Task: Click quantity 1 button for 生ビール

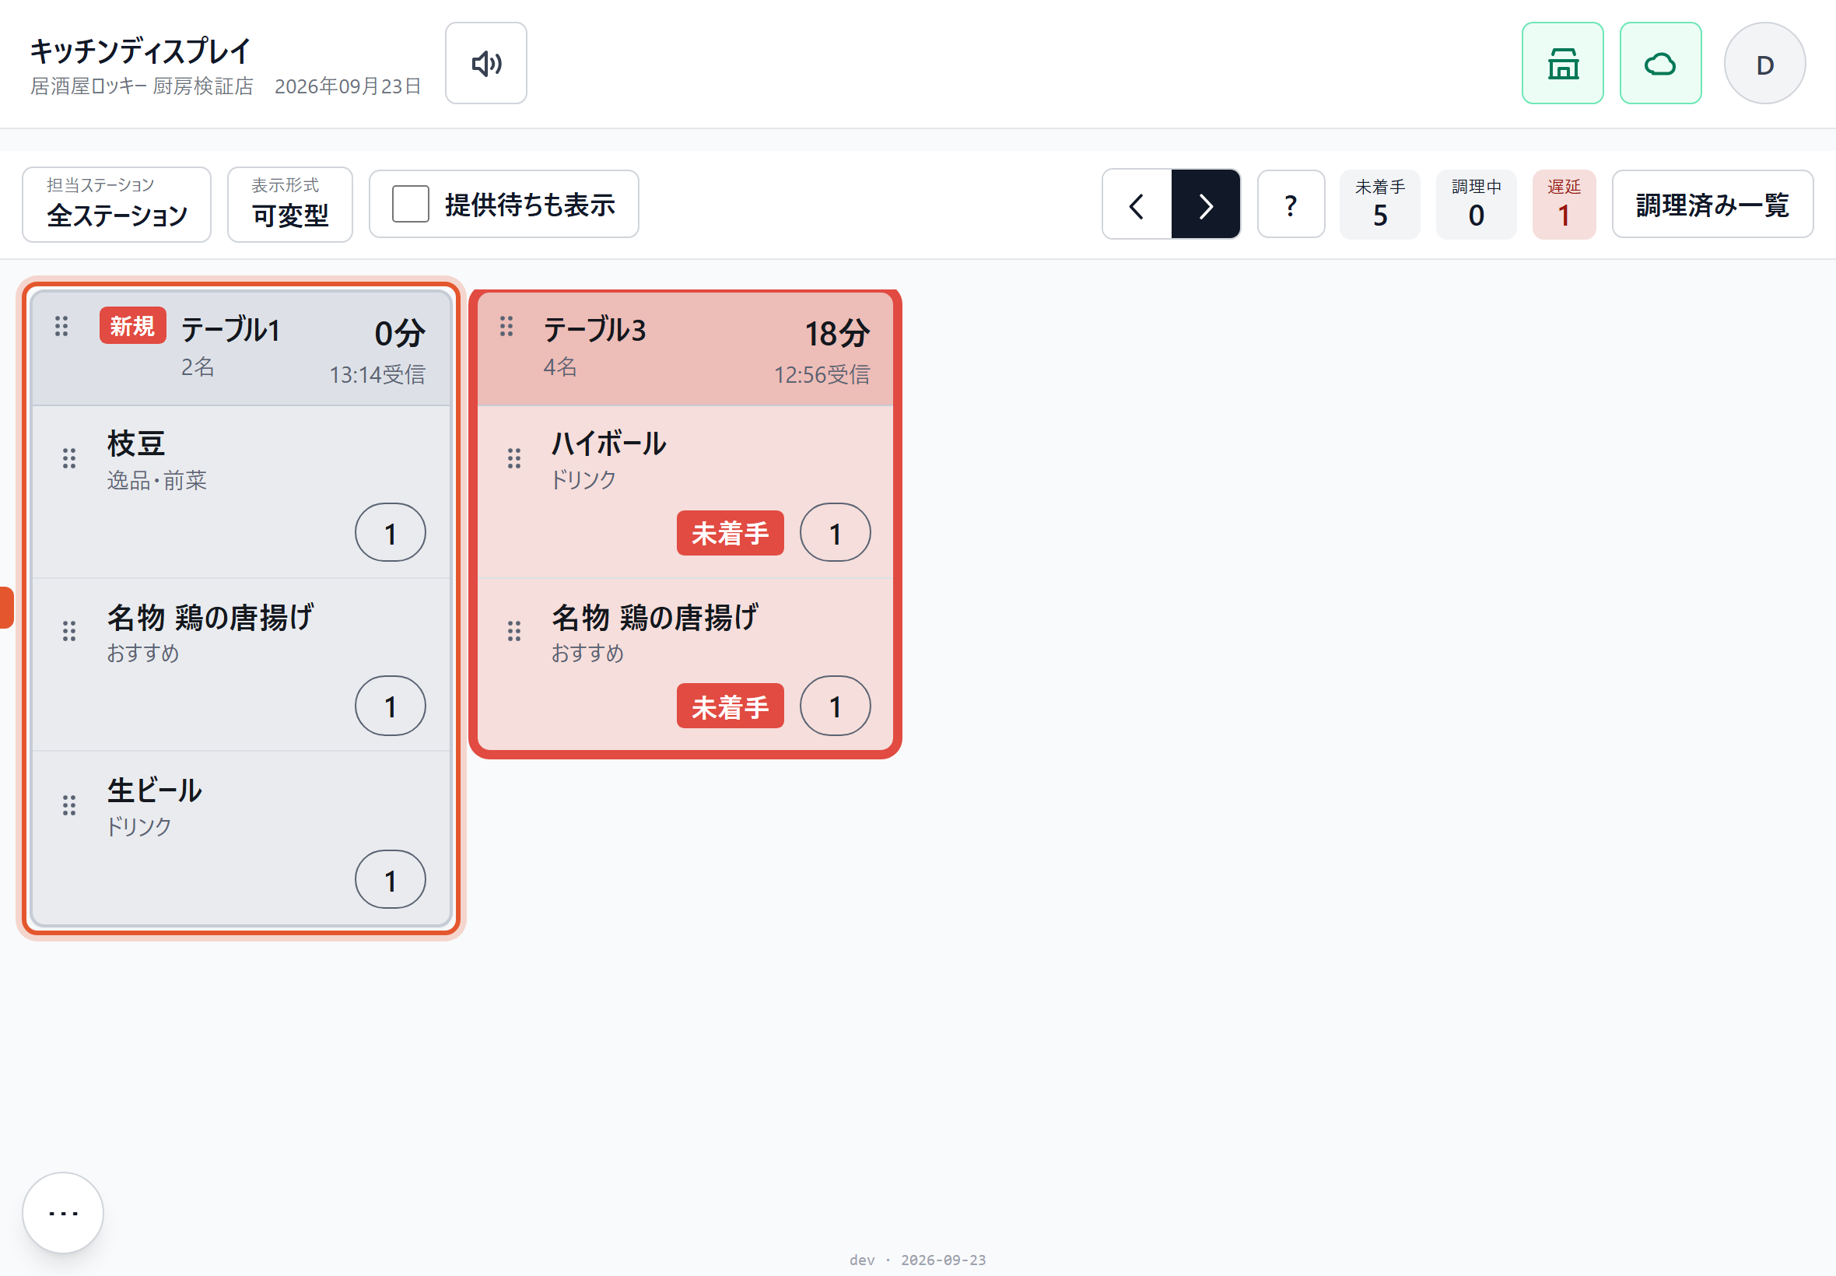Action: pyautogui.click(x=390, y=879)
